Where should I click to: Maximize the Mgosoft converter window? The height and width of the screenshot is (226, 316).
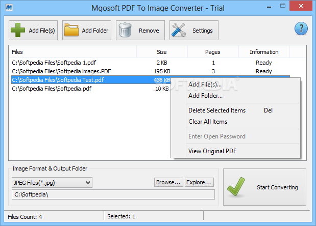[283, 6]
